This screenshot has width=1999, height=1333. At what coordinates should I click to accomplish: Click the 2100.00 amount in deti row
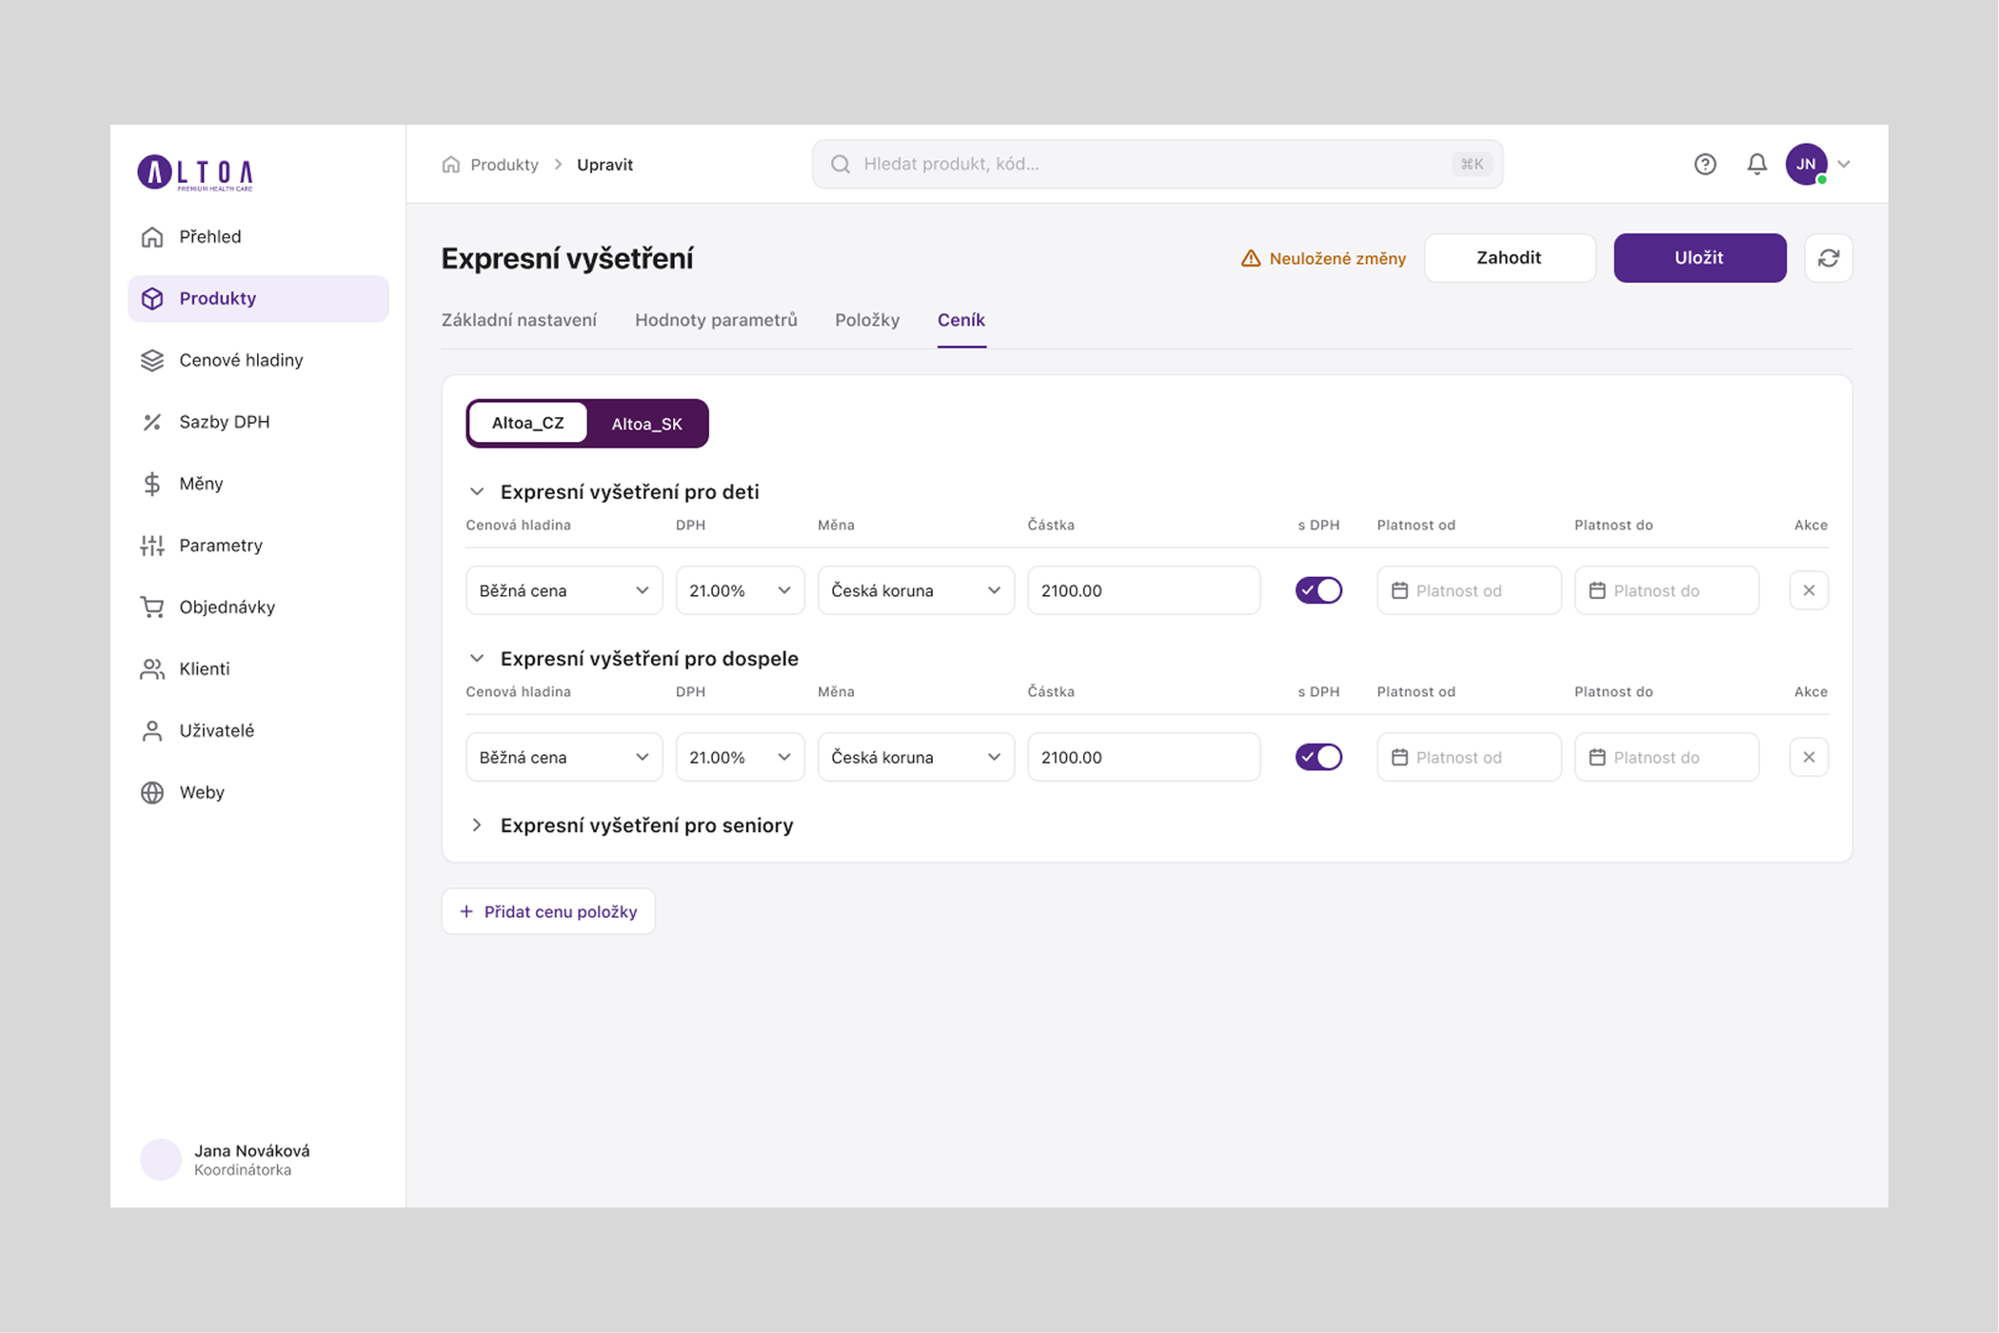click(x=1144, y=591)
